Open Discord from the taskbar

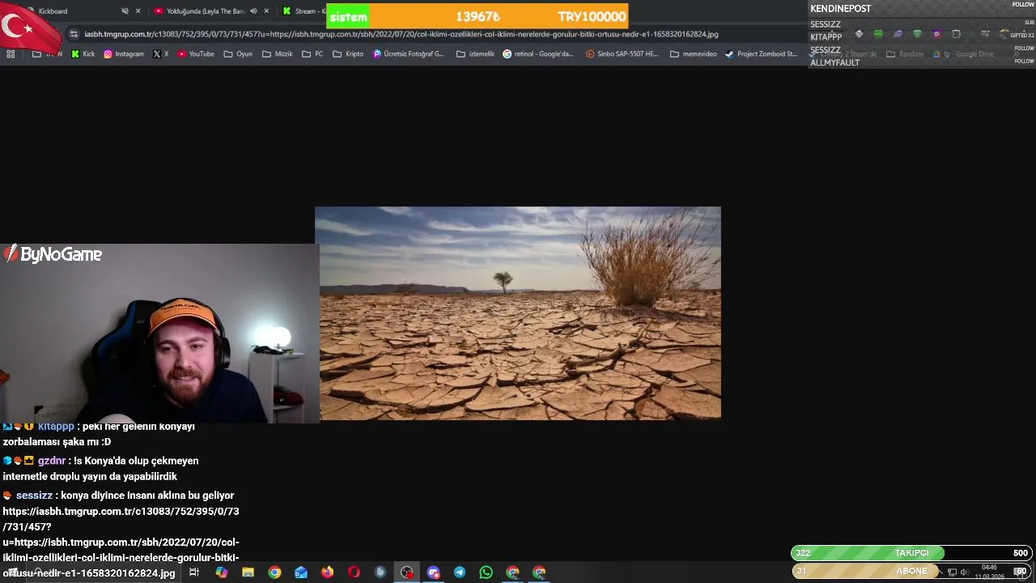(433, 572)
